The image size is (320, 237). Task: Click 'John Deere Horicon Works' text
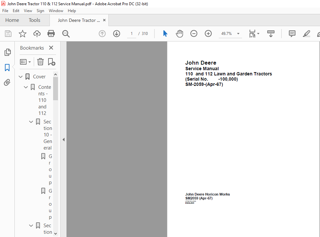[208, 194]
